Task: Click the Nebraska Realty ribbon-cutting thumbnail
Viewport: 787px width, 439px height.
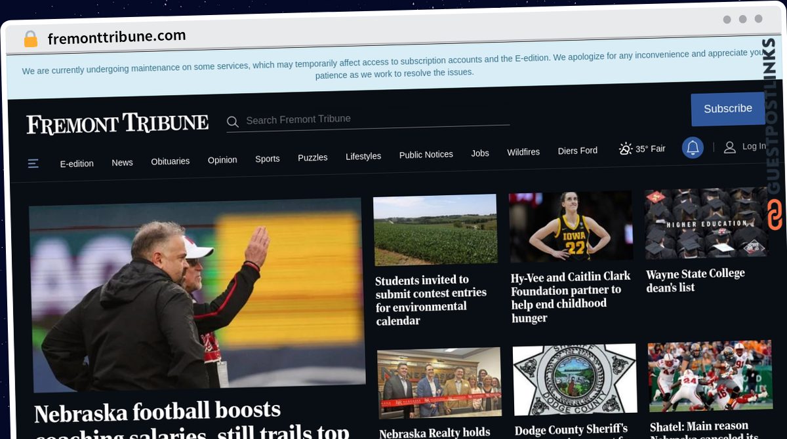Action: pos(439,384)
